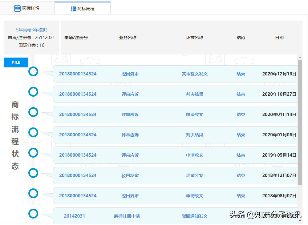Click the vertical scrollbar thumb
This screenshot has width=308, height=225.
point(300,123)
